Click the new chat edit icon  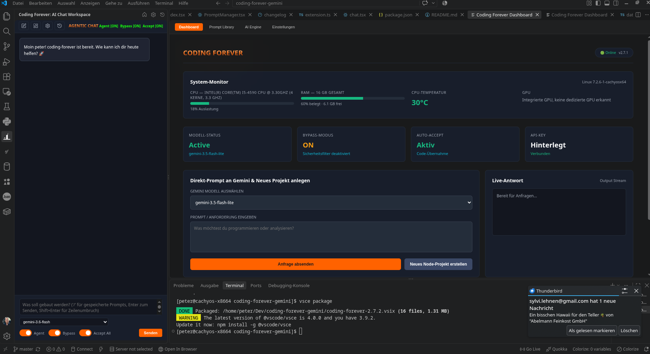(x=24, y=26)
